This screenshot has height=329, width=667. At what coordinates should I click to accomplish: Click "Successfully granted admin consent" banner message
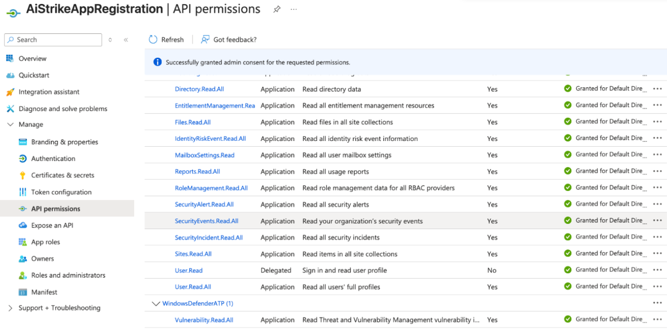pyautogui.click(x=258, y=63)
